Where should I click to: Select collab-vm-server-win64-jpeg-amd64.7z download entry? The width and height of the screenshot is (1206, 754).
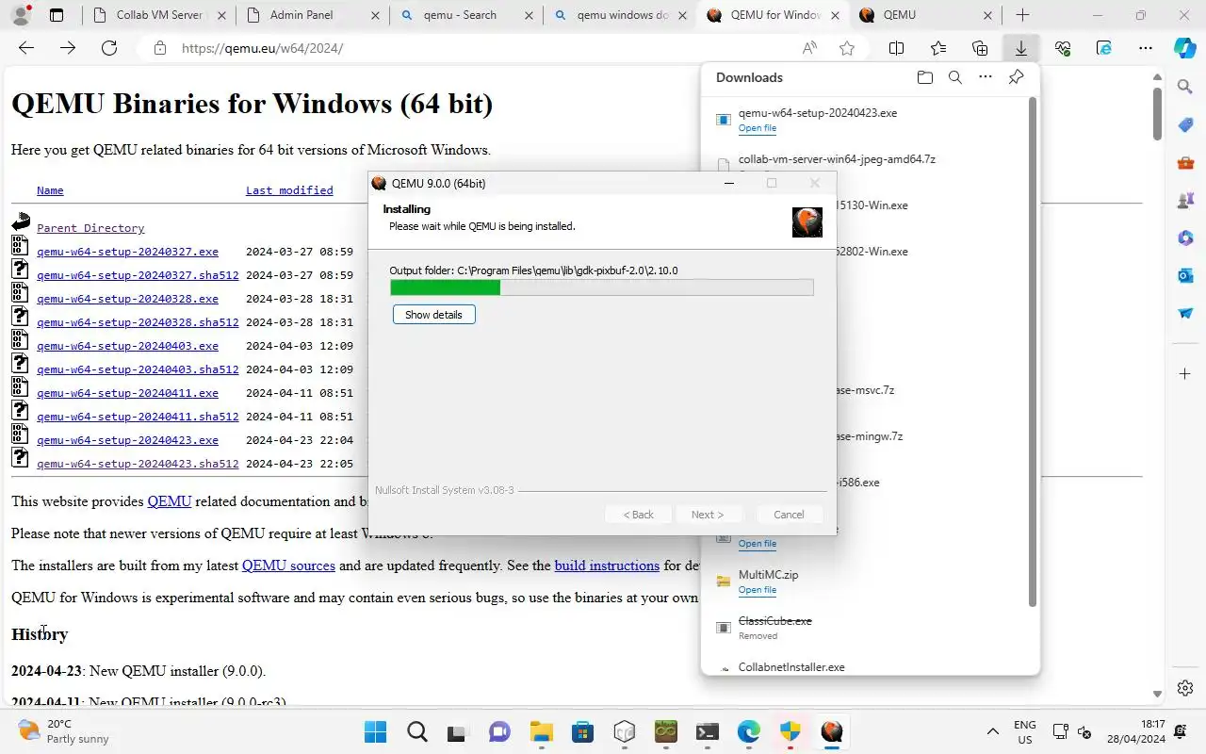[837, 159]
